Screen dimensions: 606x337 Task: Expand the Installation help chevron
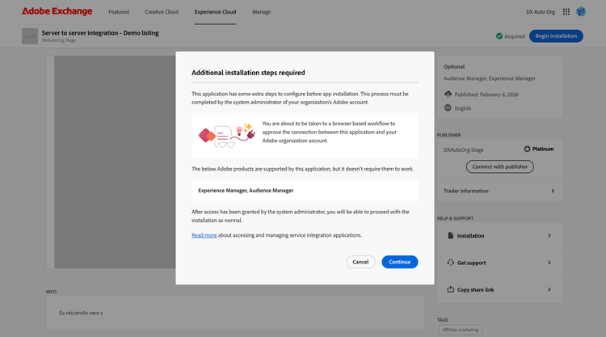tap(549, 235)
